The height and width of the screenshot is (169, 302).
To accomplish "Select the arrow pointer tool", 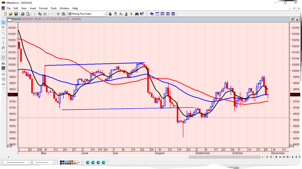I will [3, 22].
